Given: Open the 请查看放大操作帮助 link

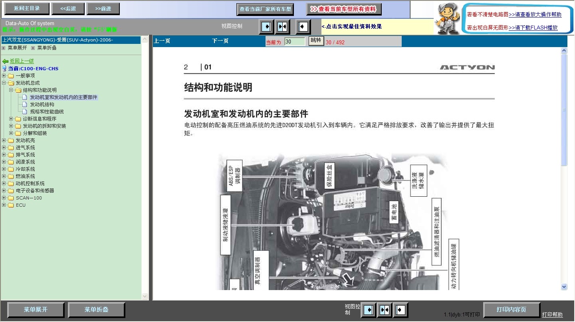Looking at the screenshot, I should point(535,14).
